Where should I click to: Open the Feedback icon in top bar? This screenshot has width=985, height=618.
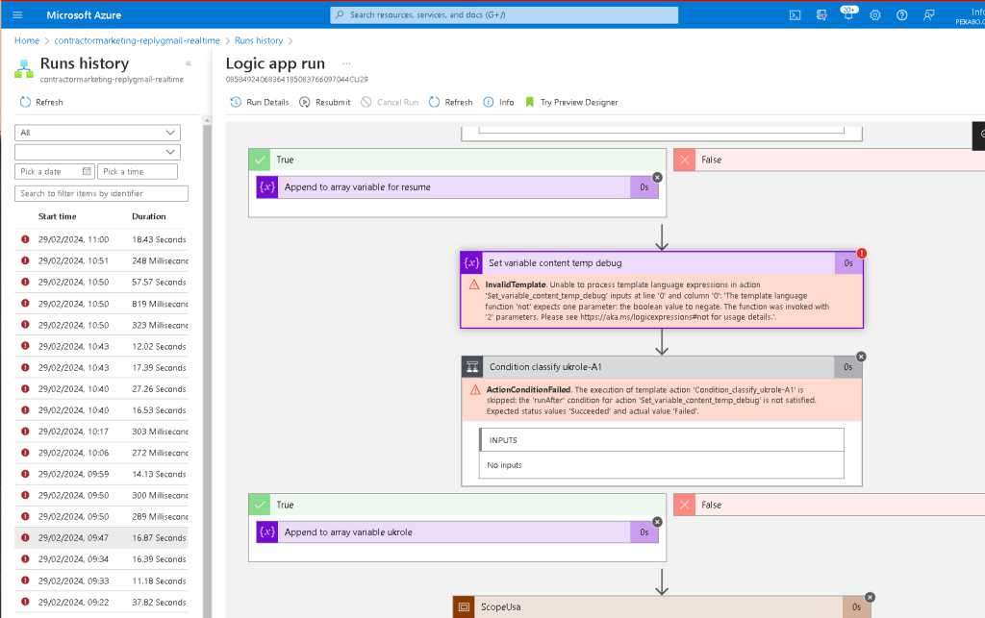click(928, 15)
